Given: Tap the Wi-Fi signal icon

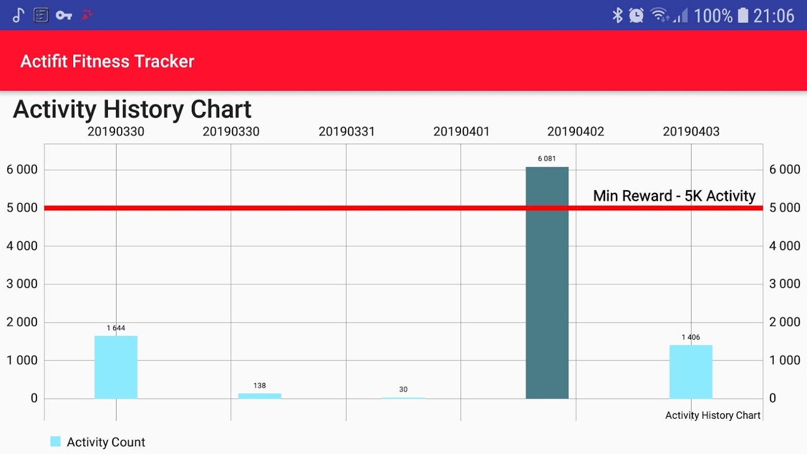Looking at the screenshot, I should [659, 15].
